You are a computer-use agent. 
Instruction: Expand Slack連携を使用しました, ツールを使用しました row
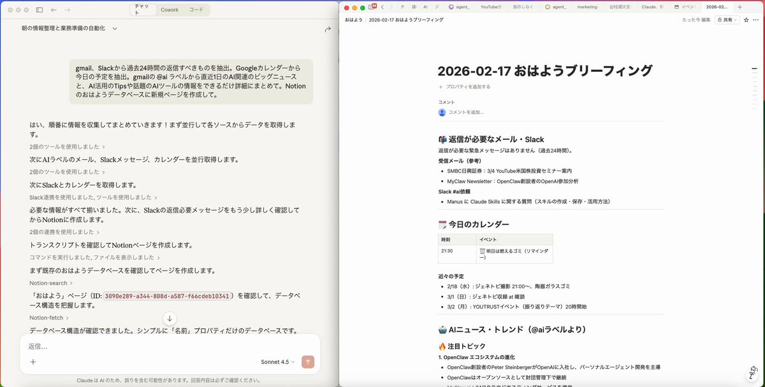[93, 197]
